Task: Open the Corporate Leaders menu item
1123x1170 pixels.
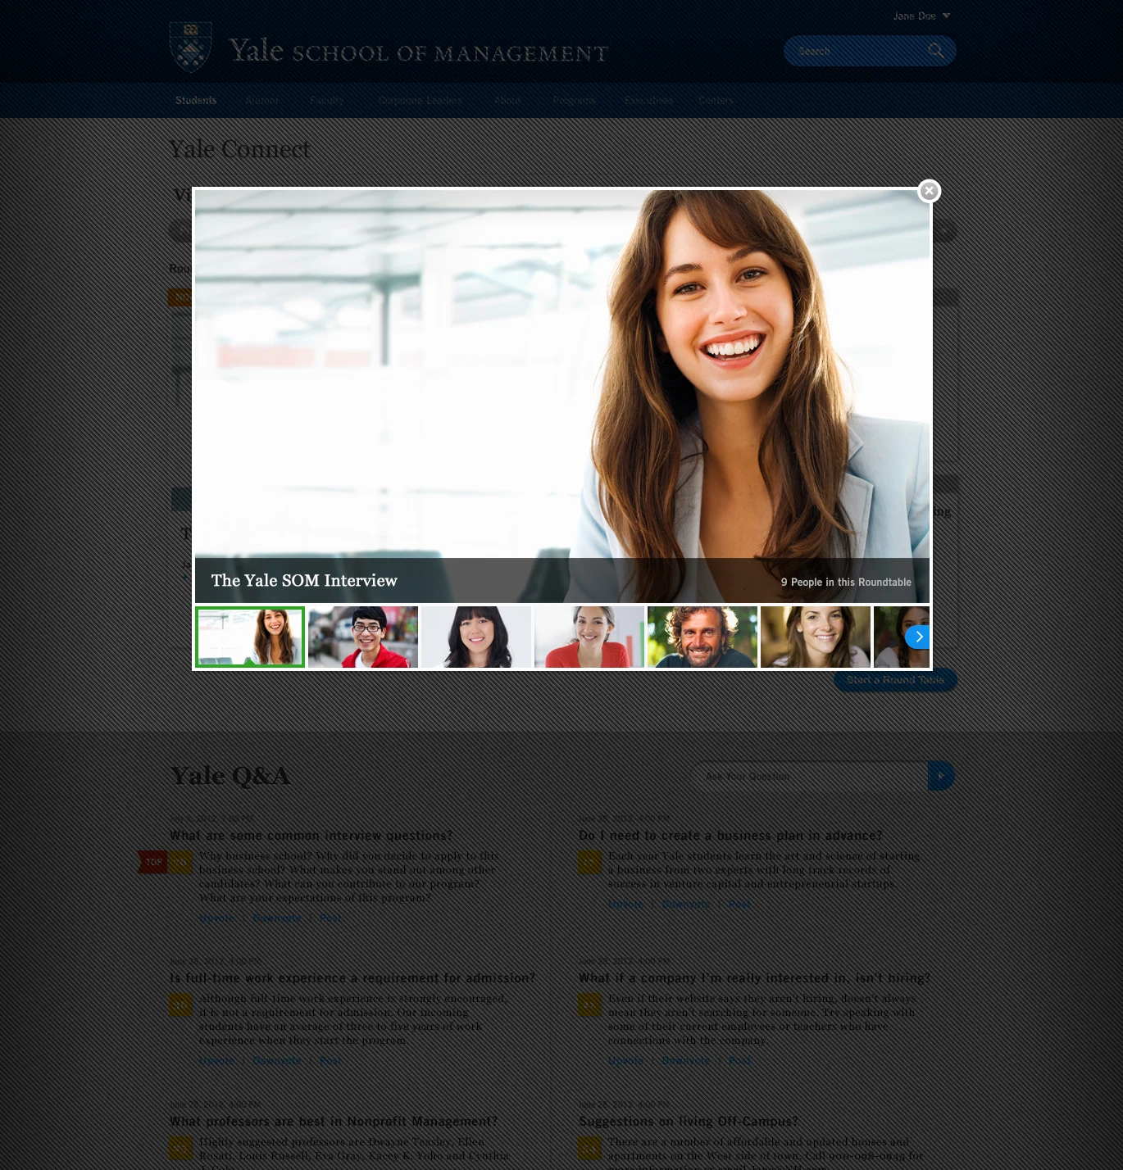Action: [421, 101]
